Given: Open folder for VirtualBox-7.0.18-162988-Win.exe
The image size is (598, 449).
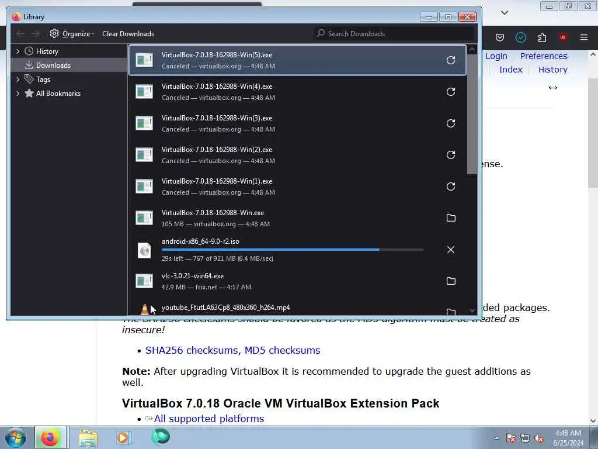Looking at the screenshot, I should pos(451,217).
